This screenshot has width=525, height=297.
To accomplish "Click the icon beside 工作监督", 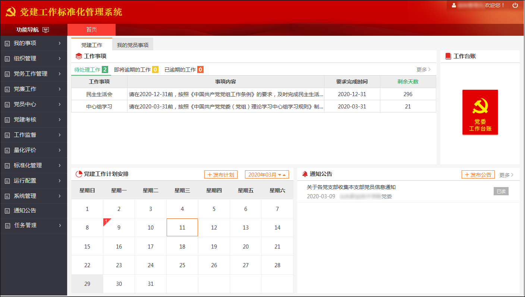I will pos(7,135).
